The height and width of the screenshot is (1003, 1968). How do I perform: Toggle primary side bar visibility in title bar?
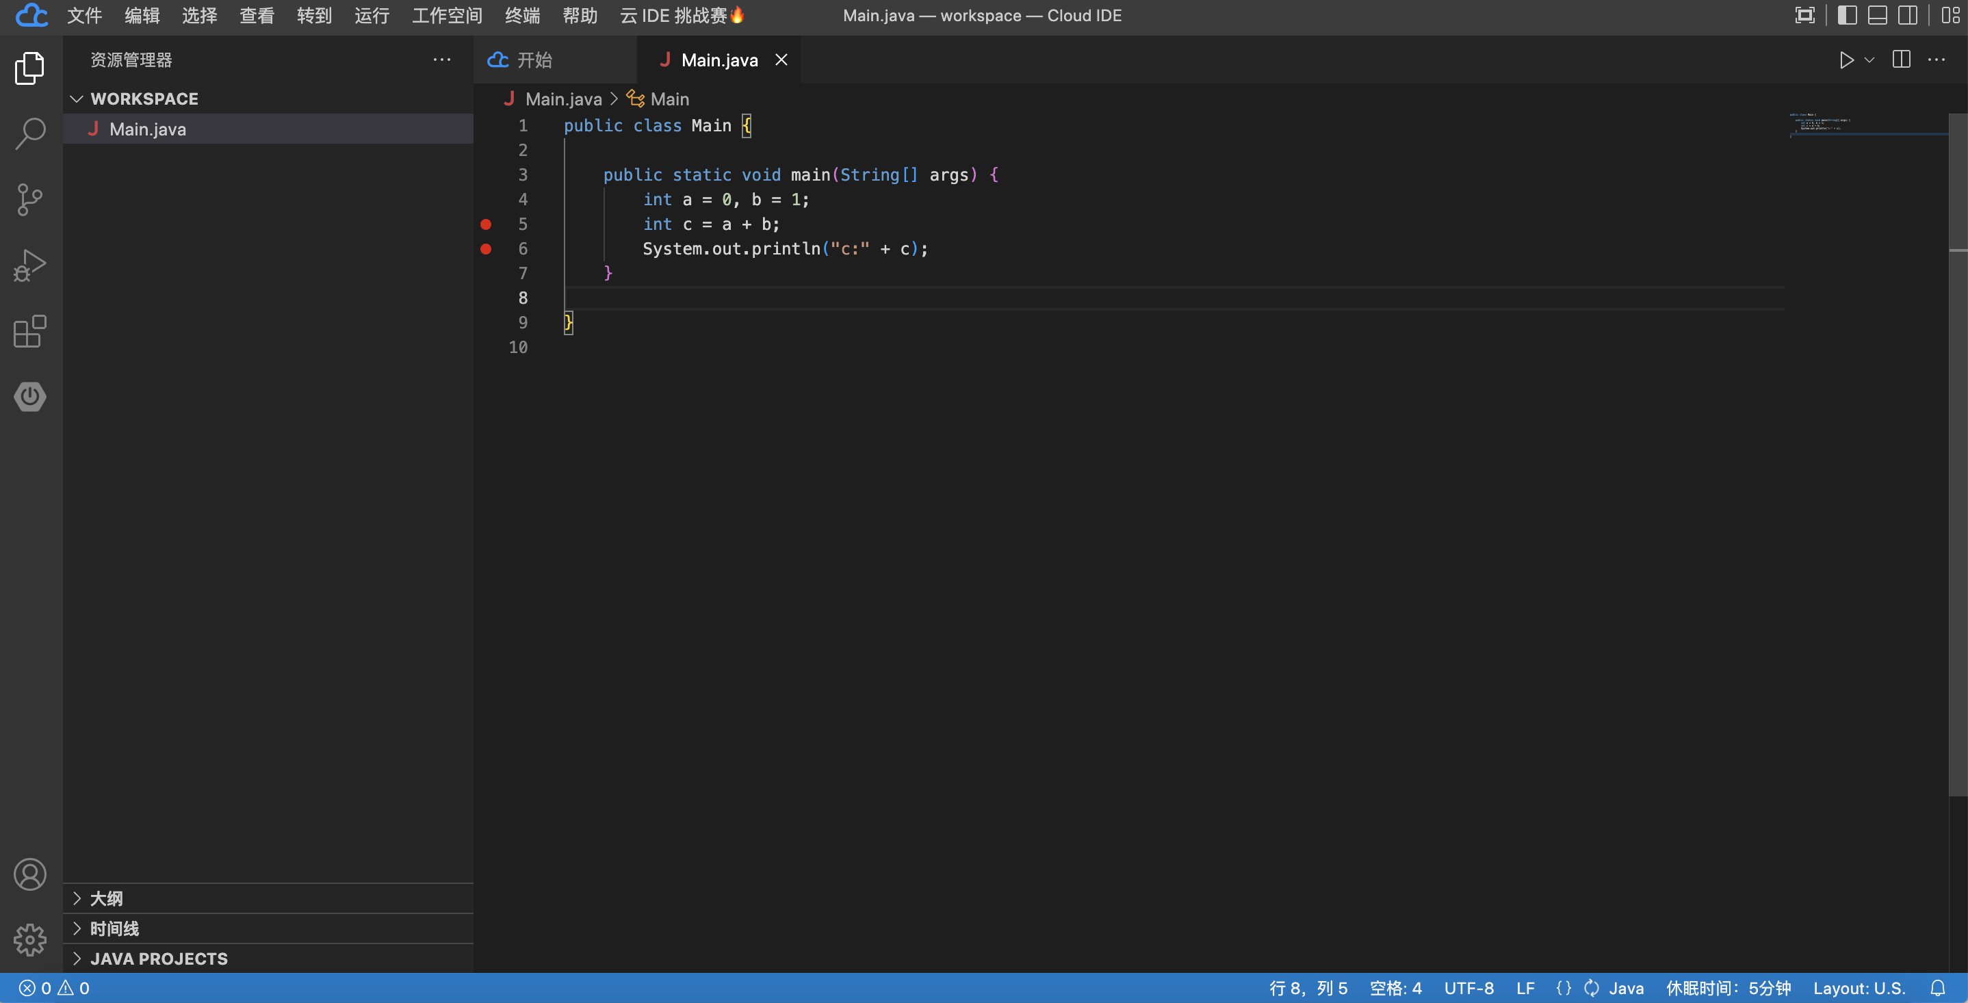pyautogui.click(x=1846, y=15)
